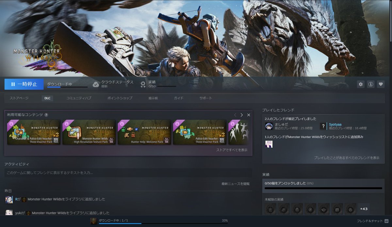This screenshot has width=392, height=227.
Task: Open game info icon
Action: (x=371, y=84)
